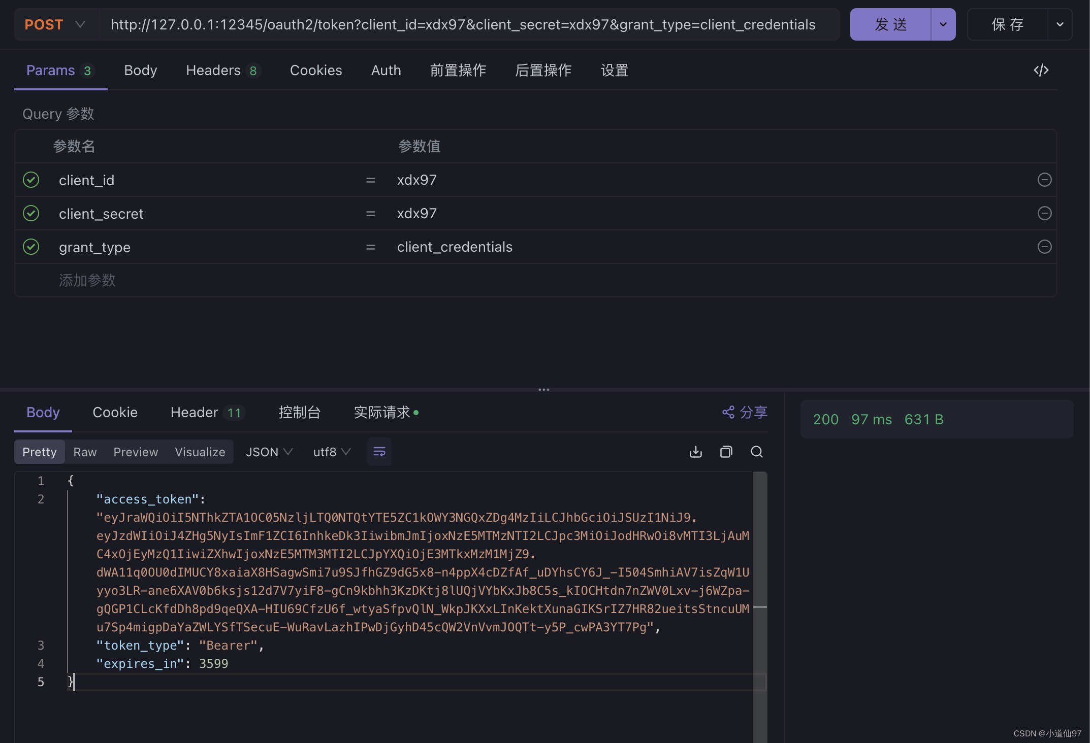The image size is (1090, 743).
Task: Copy the response body content
Action: click(726, 452)
